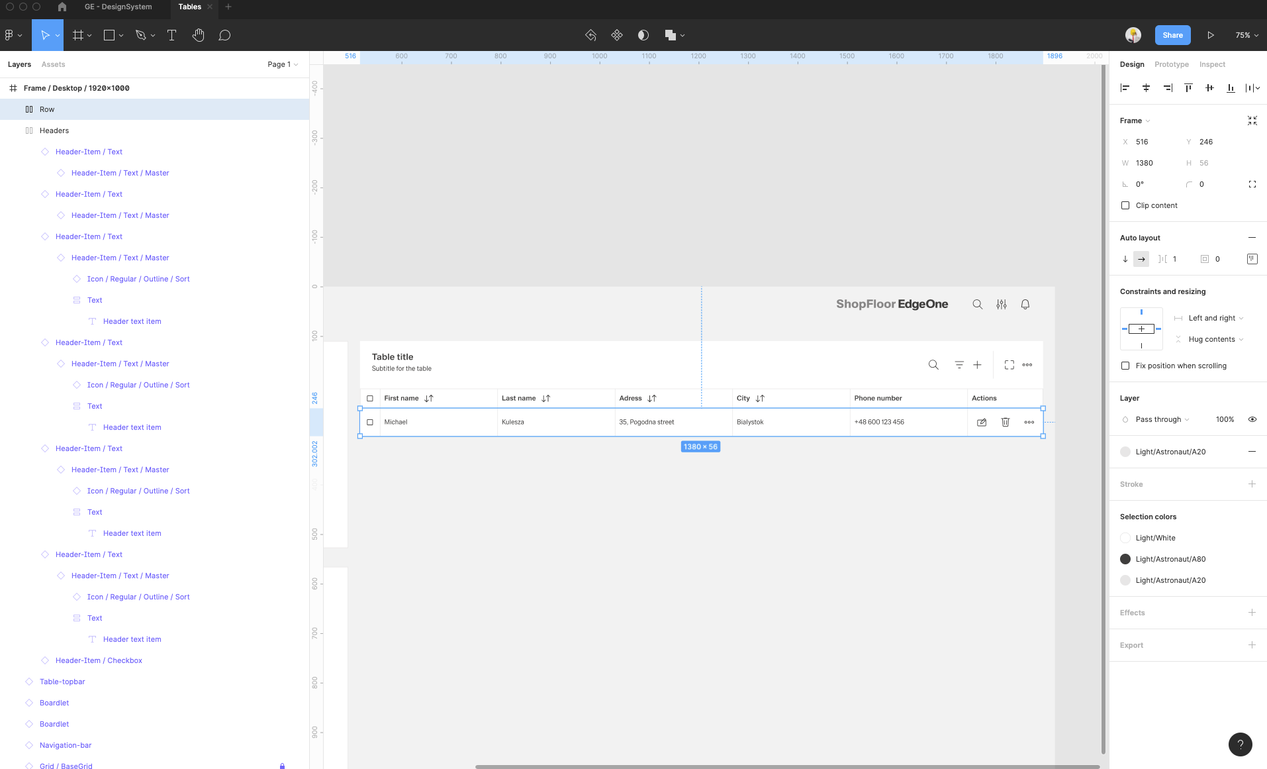Click the Share button

1172,35
